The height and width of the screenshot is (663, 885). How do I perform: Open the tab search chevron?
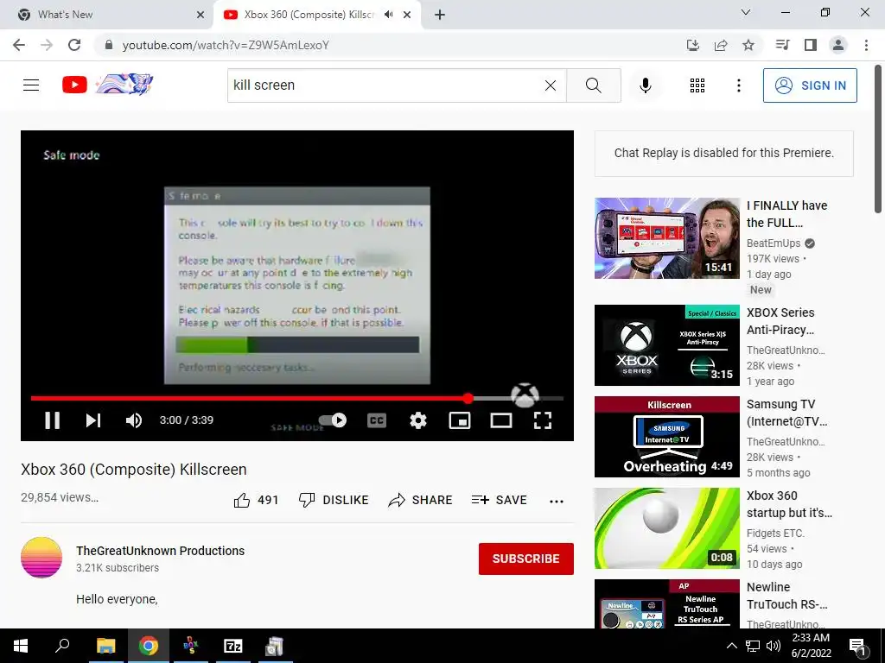coord(746,12)
